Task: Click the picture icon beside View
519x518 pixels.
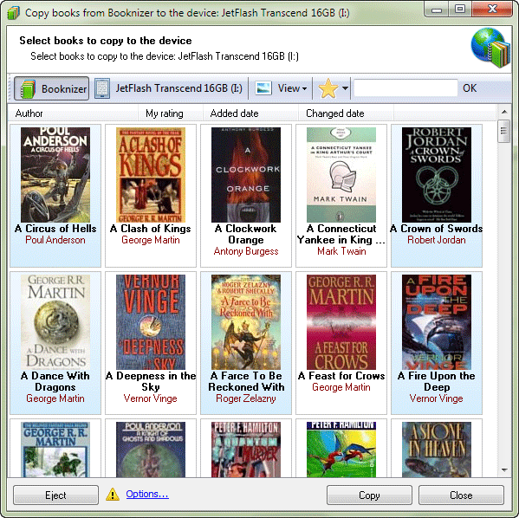Action: coord(263,88)
